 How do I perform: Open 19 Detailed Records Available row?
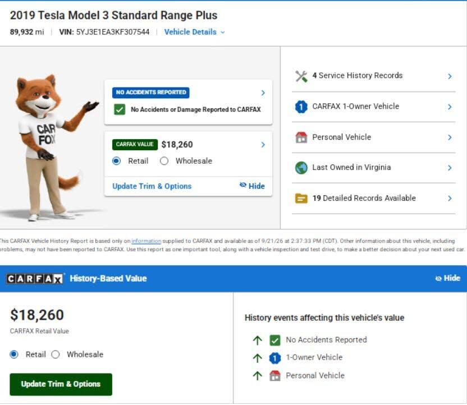(373, 198)
